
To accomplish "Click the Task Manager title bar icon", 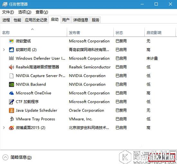I will pyautogui.click(x=5, y=4).
